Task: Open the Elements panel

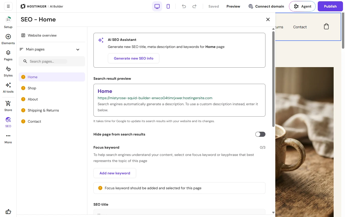Action: [x=8, y=39]
